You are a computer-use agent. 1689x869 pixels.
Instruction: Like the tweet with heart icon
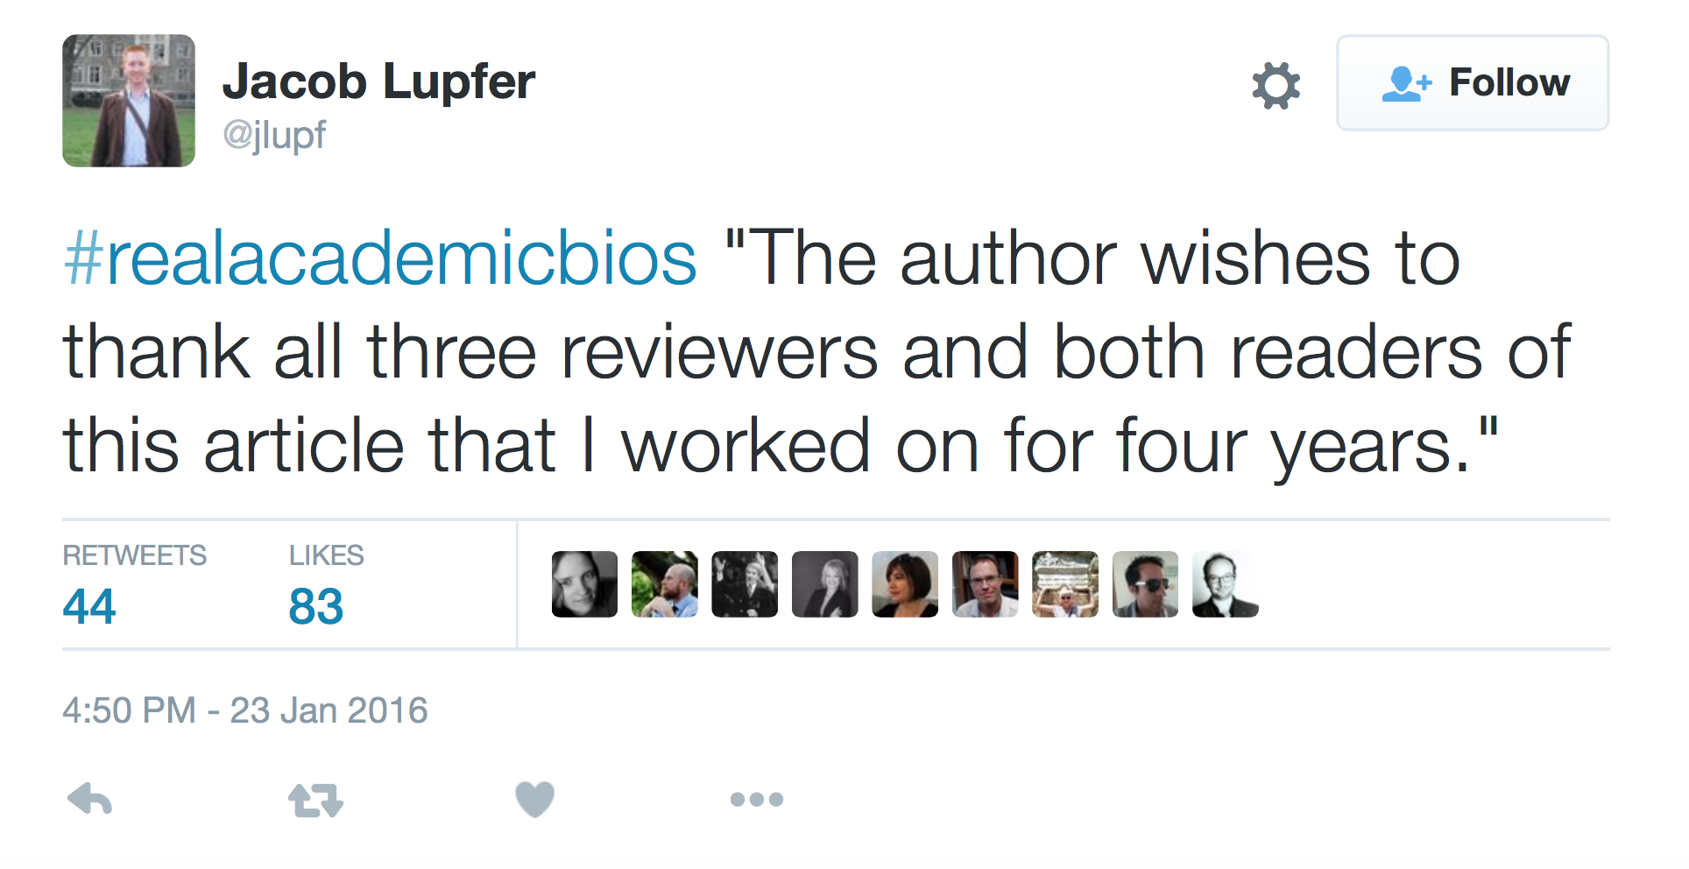tap(534, 799)
